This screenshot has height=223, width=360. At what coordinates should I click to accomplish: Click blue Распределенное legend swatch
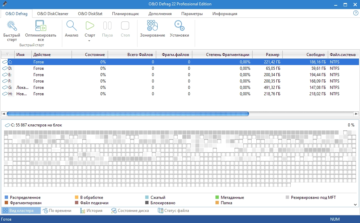6,197
